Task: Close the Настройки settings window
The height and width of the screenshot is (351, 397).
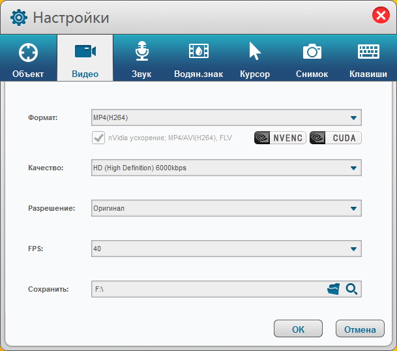Action: pos(381,16)
